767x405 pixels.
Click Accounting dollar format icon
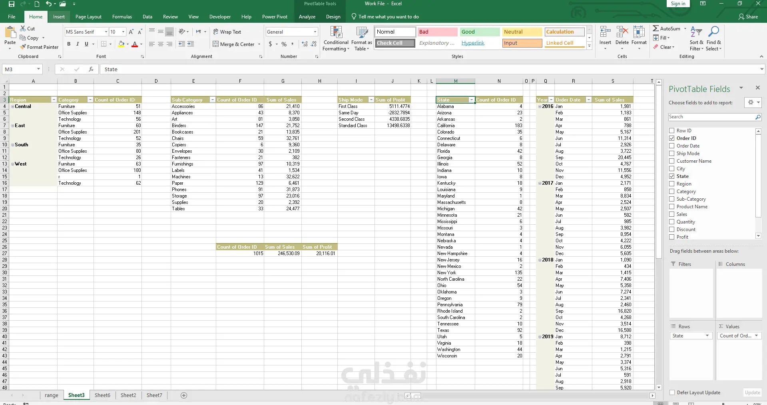(271, 44)
